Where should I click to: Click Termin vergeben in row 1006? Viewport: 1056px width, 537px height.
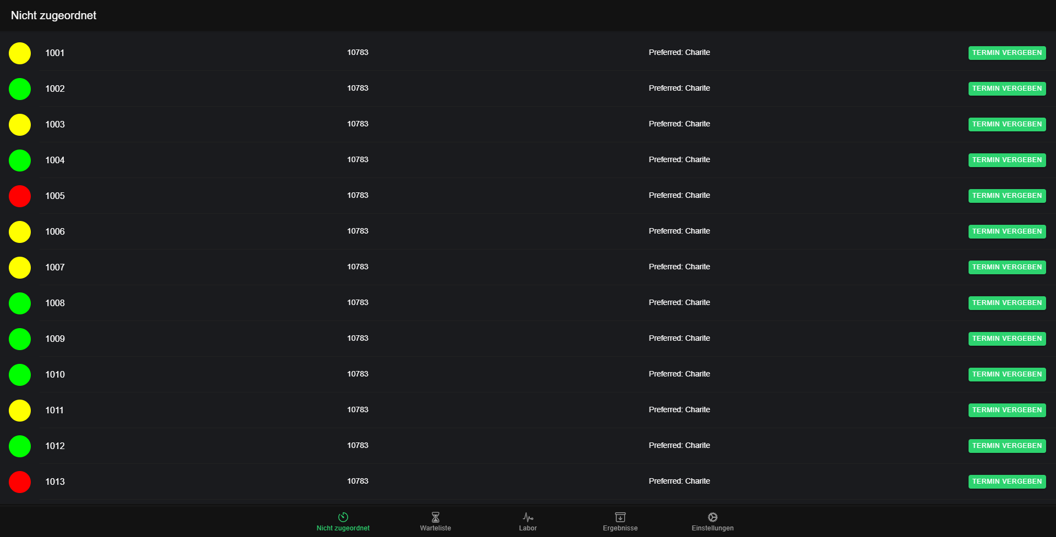coord(1007,231)
